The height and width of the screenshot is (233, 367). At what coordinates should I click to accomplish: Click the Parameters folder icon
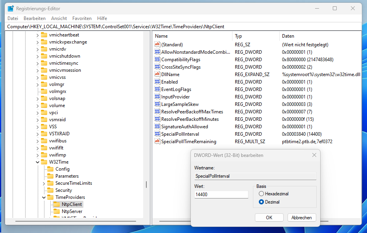click(x=50, y=176)
